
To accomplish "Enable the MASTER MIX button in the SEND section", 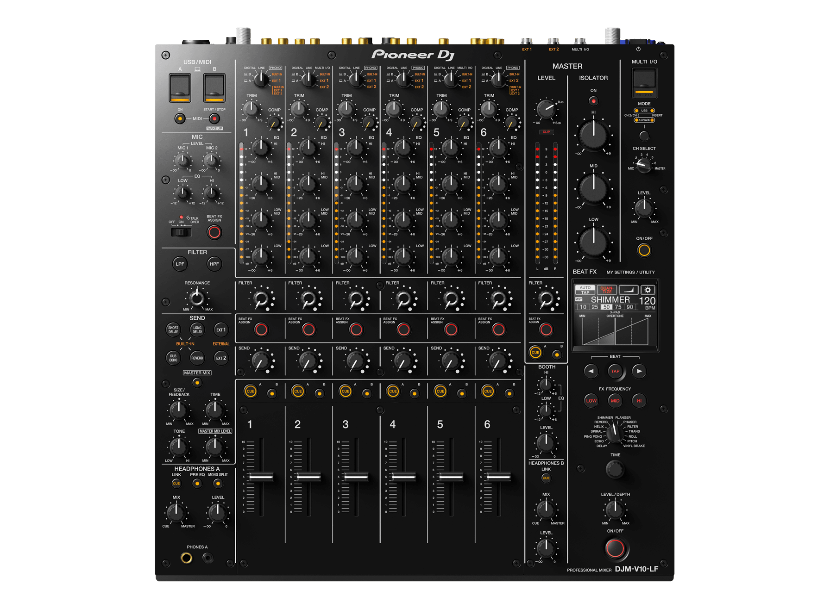I will point(197,382).
